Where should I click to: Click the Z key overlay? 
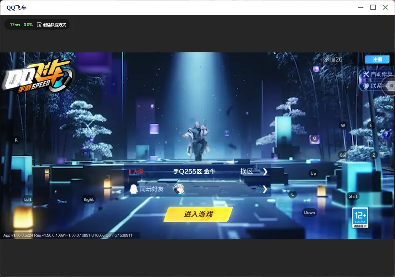click(x=373, y=155)
